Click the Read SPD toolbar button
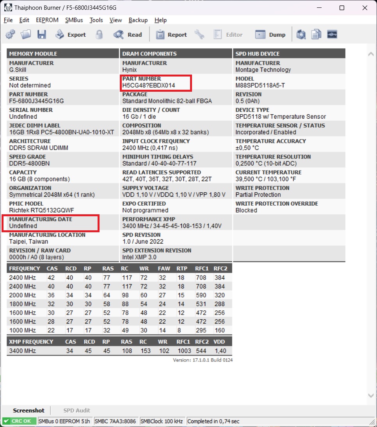 tap(128, 35)
